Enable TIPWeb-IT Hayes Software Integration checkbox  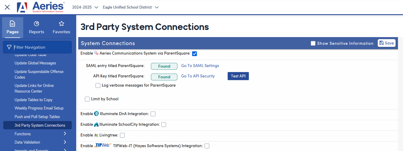(x=207, y=146)
